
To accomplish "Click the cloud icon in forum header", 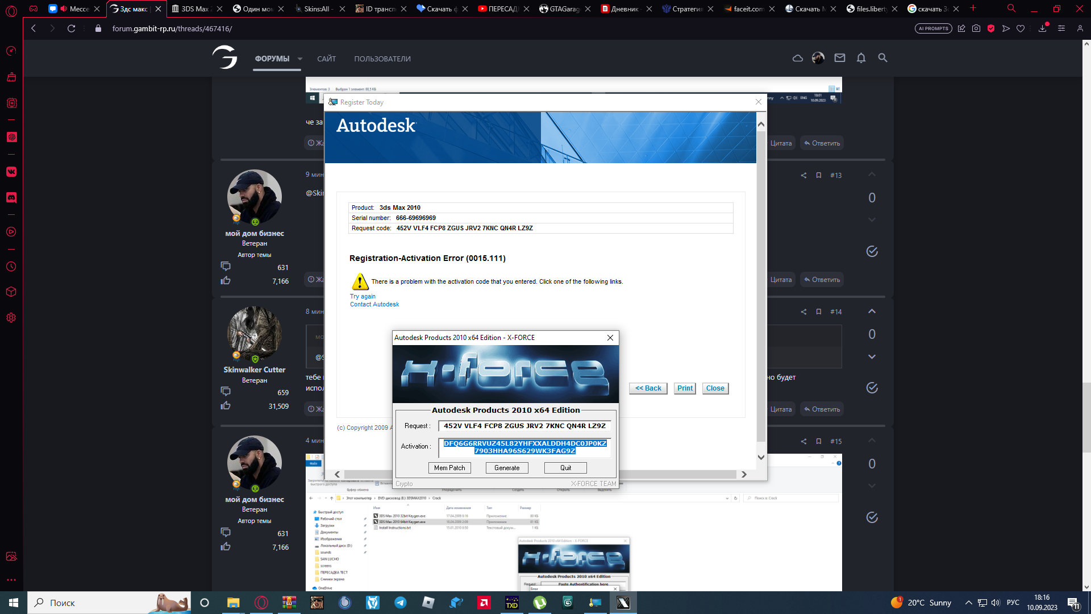I will click(x=797, y=58).
